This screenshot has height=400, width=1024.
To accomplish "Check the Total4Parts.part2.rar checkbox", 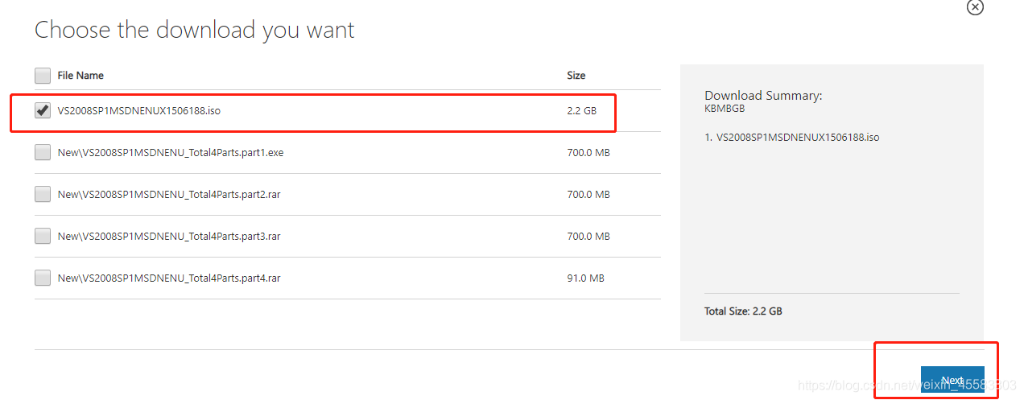I will (x=43, y=195).
